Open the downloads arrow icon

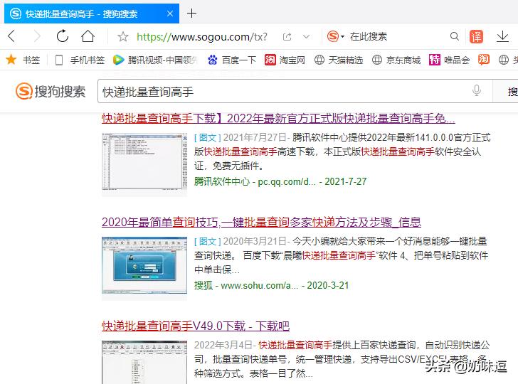click(x=502, y=36)
